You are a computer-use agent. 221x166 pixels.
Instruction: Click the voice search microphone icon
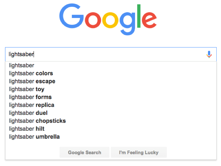click(x=209, y=55)
